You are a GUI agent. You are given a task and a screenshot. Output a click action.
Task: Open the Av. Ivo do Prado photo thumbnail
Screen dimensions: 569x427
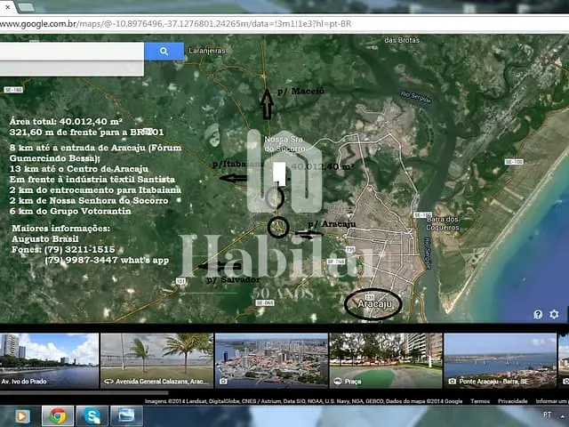pos(49,360)
